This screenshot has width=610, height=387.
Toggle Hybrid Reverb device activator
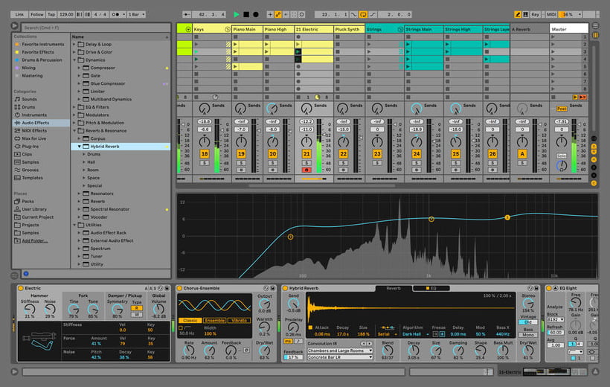click(x=285, y=288)
